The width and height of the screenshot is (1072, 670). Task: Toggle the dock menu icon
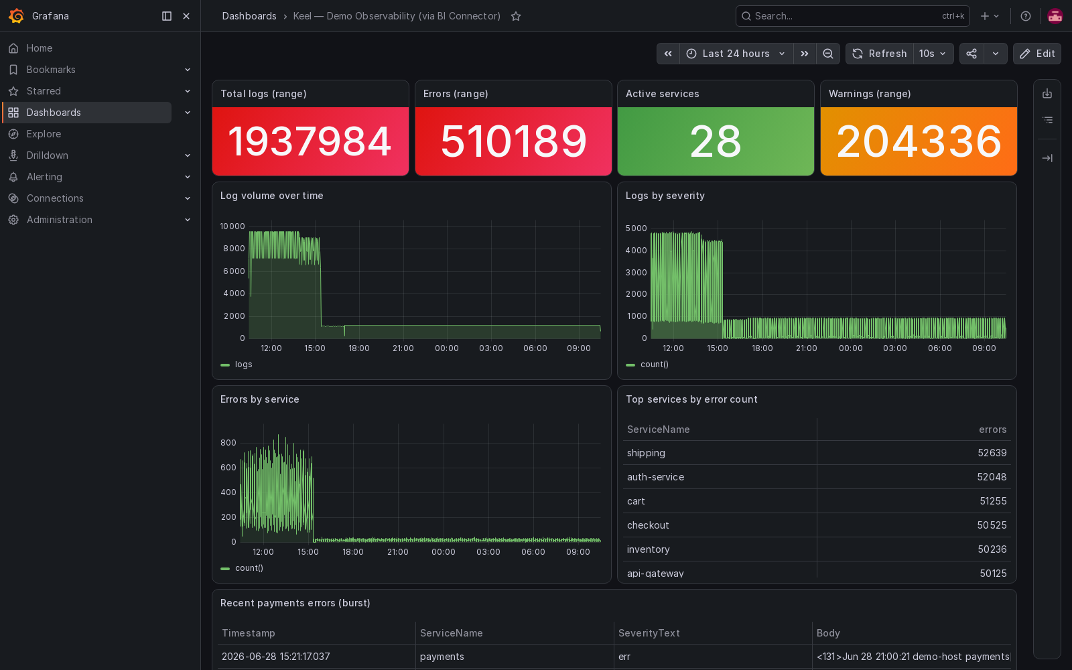pos(167,16)
